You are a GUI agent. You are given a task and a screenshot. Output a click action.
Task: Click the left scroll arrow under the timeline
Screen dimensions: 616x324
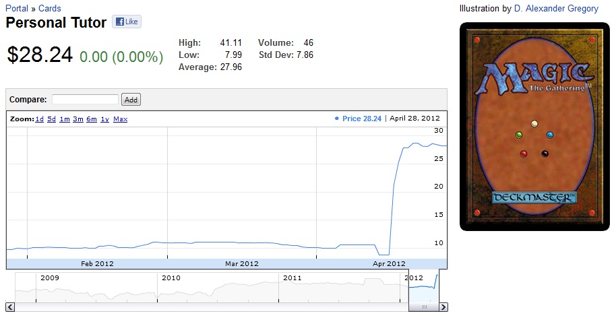(x=10, y=307)
